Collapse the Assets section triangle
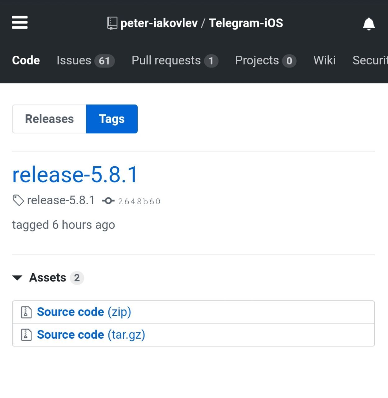Screen dimensions: 388x398 point(17,278)
